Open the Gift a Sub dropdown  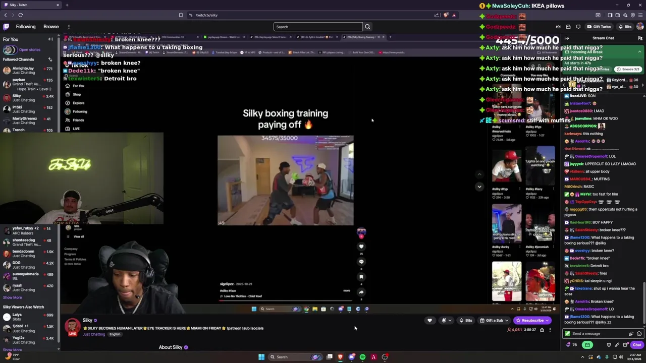[495, 320]
